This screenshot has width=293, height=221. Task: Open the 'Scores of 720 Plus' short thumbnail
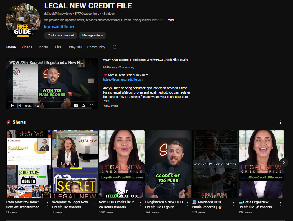click(x=168, y=164)
